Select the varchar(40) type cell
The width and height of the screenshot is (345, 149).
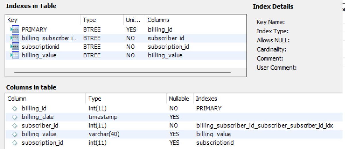coord(104,134)
